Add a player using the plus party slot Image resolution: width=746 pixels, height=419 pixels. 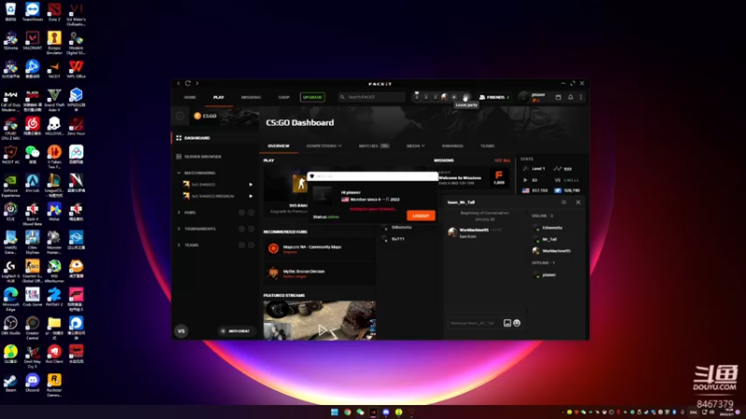coord(454,97)
